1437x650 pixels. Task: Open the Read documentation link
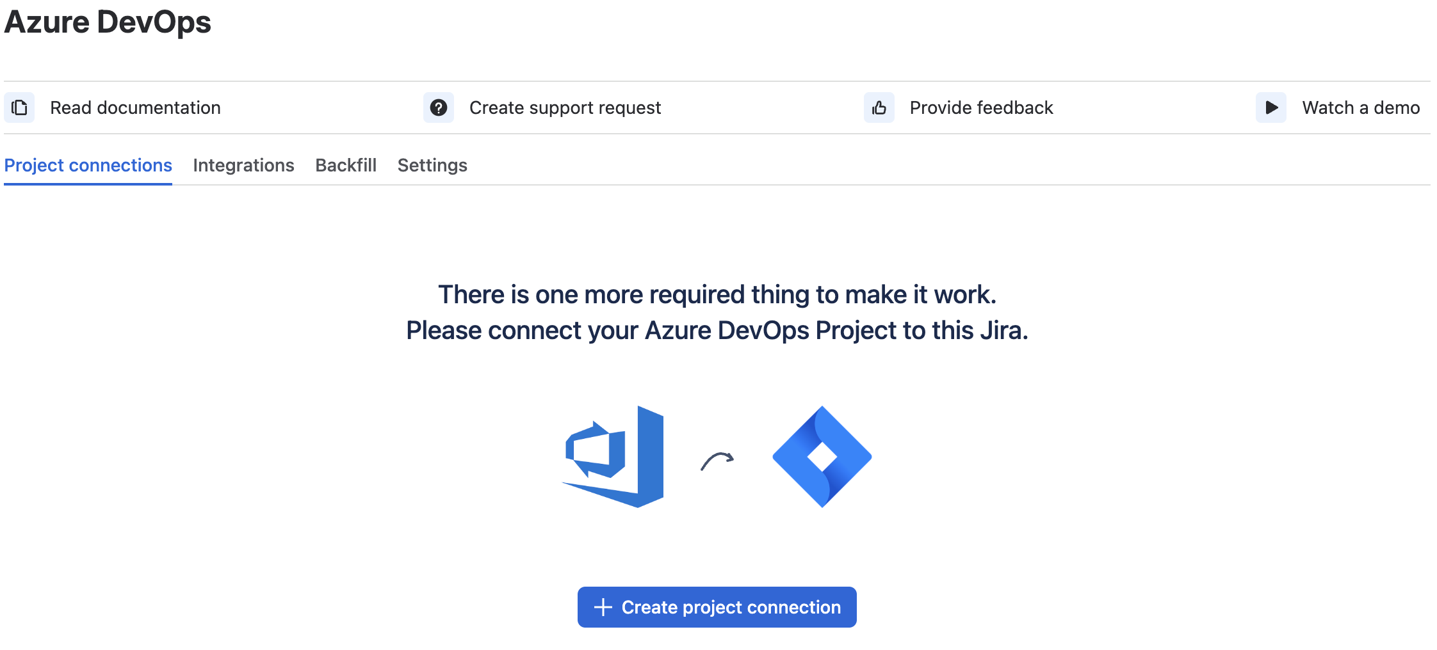point(136,107)
